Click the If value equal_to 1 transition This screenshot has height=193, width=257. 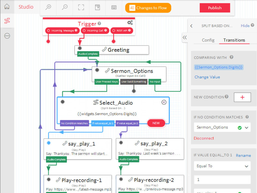(103, 123)
